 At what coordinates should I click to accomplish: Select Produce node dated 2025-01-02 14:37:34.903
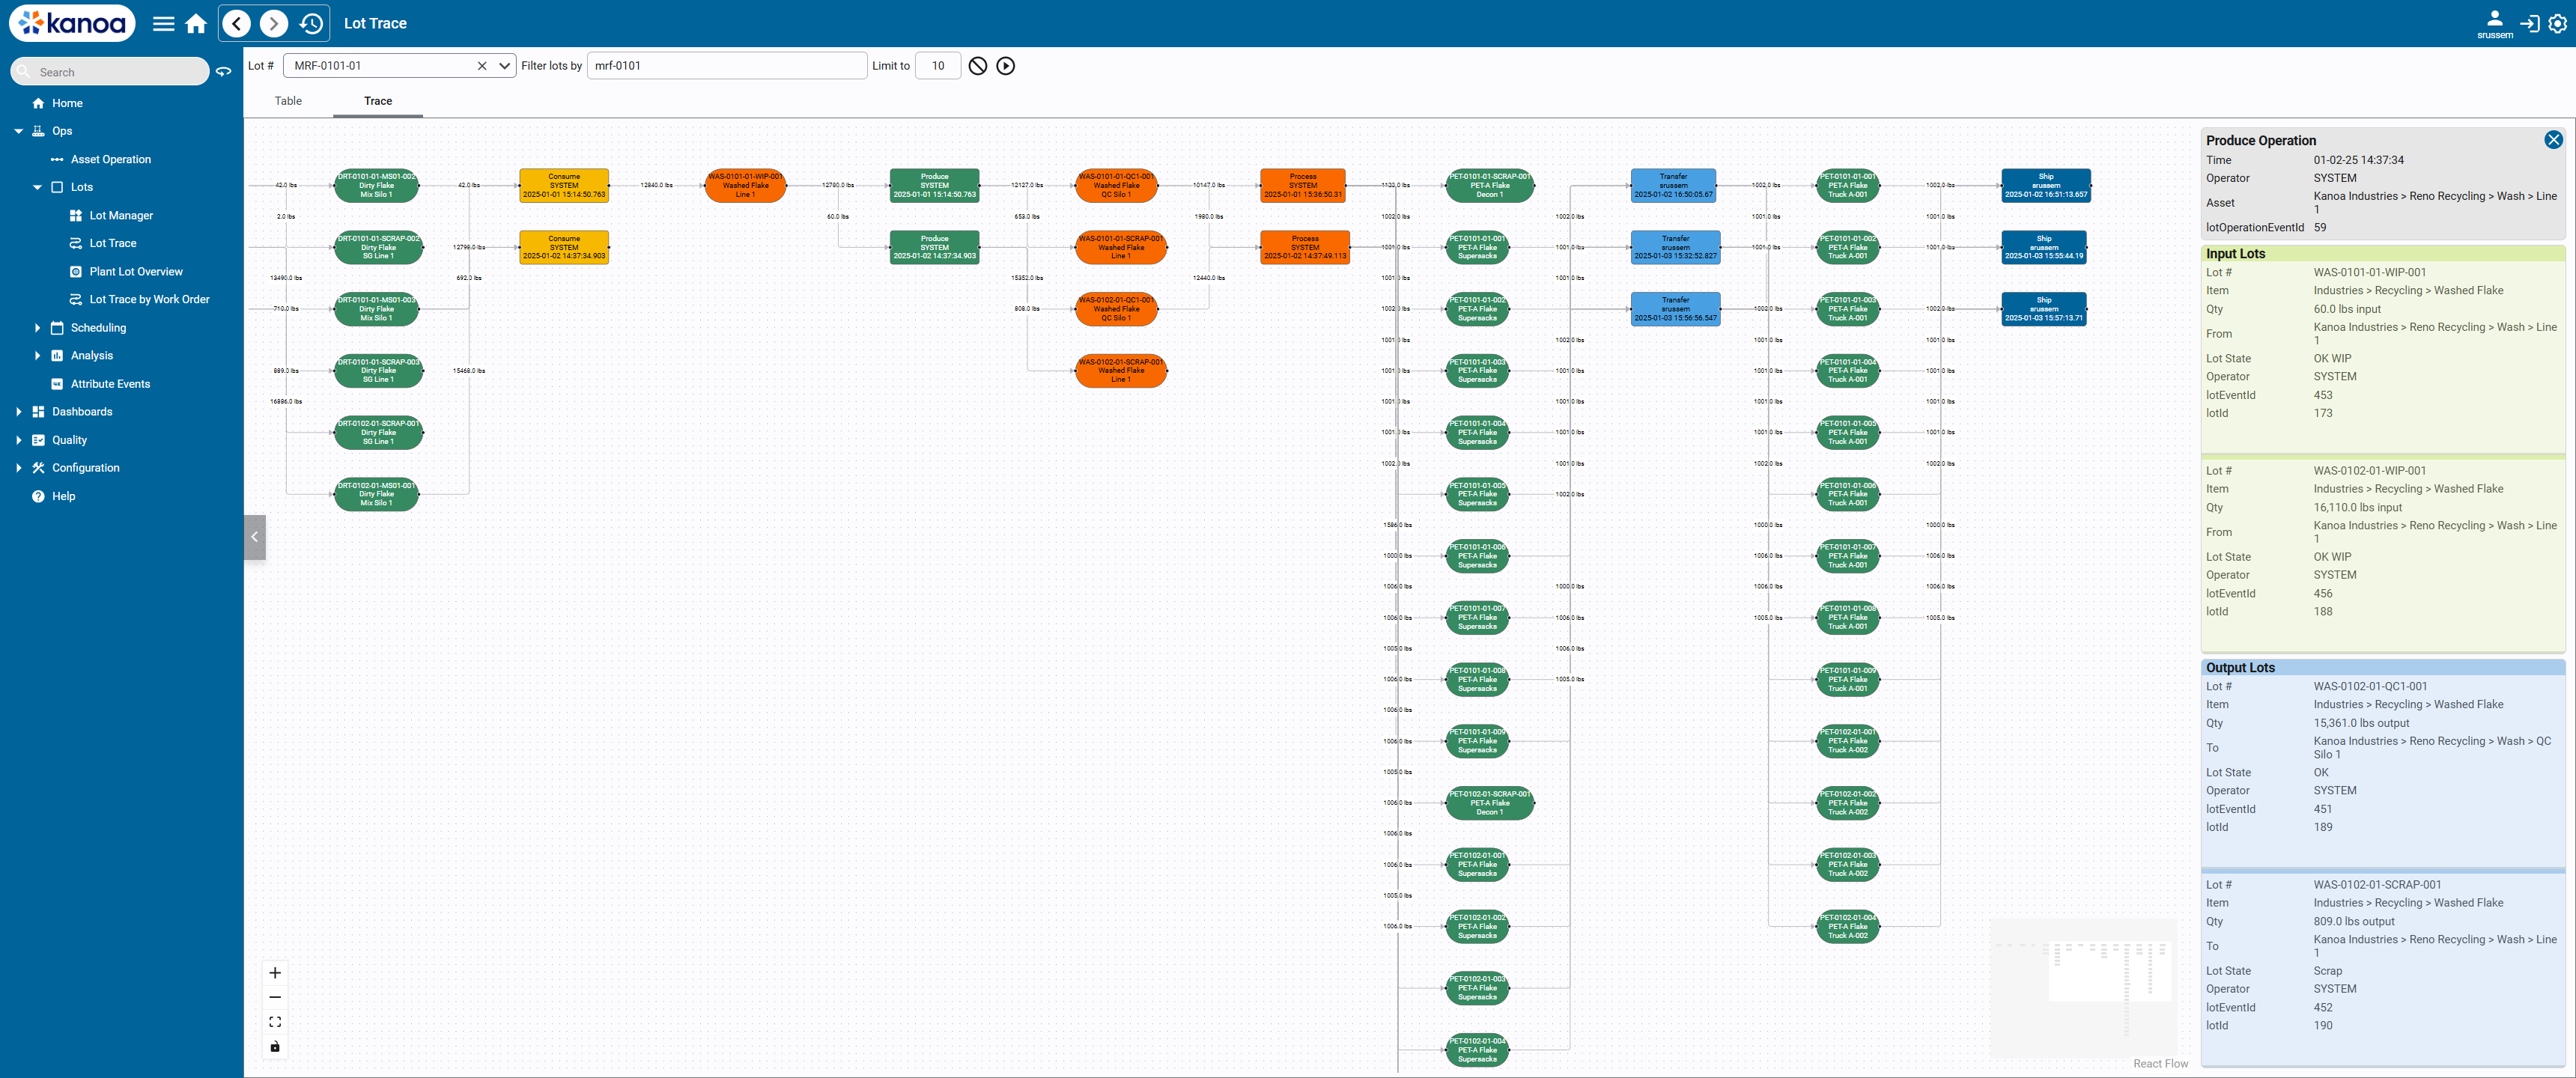pyautogui.click(x=934, y=247)
